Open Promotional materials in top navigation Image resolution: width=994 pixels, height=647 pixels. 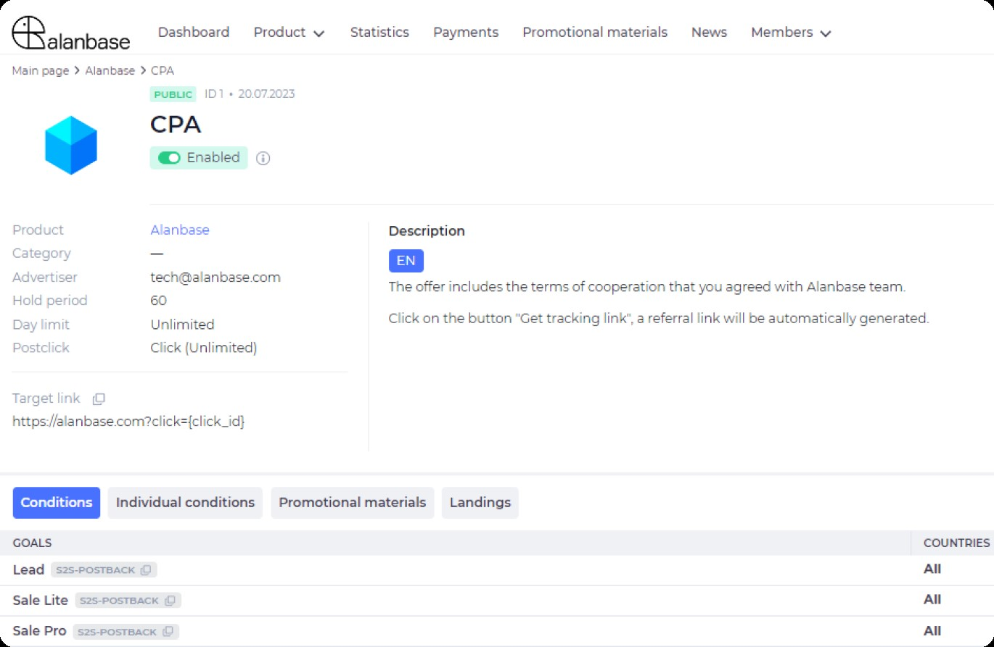(595, 33)
